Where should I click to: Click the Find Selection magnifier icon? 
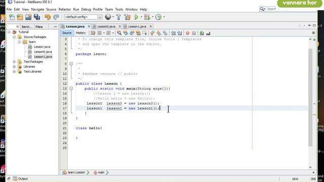119,33
